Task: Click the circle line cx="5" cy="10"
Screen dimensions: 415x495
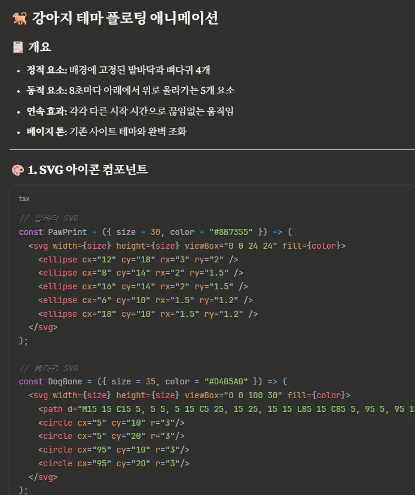Action: [111, 423]
